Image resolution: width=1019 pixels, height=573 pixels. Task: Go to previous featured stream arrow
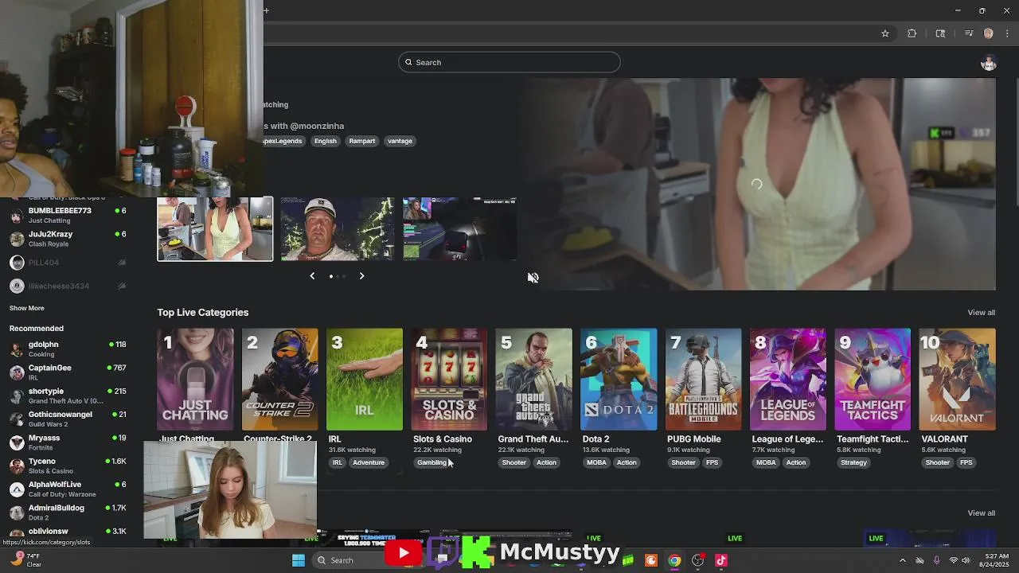pos(312,276)
